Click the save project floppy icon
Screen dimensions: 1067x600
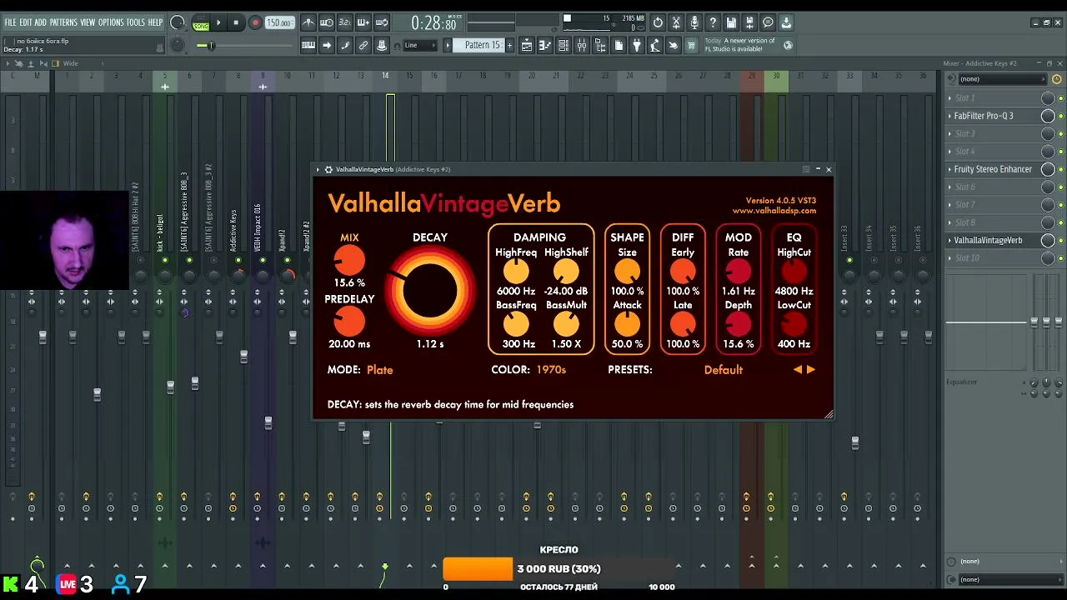coord(731,22)
